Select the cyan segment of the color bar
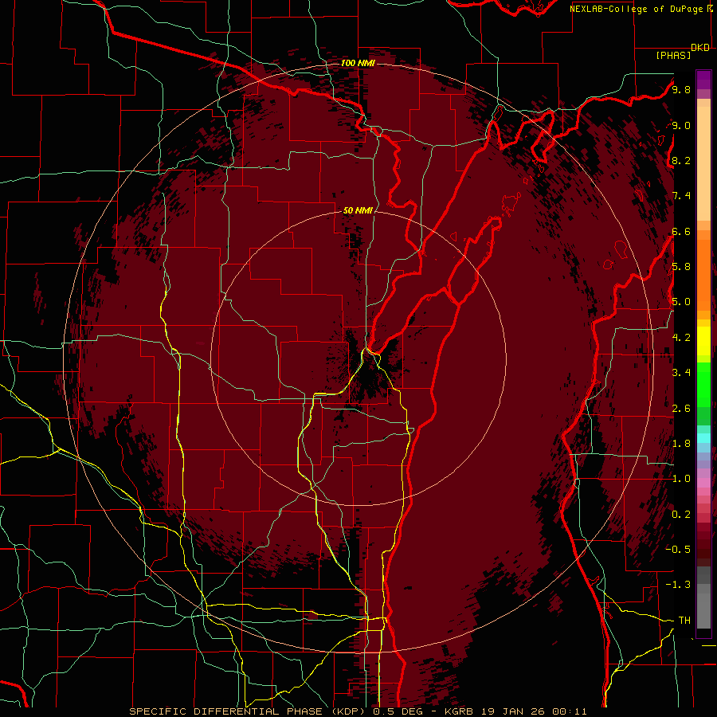The image size is (717, 717). point(703,438)
